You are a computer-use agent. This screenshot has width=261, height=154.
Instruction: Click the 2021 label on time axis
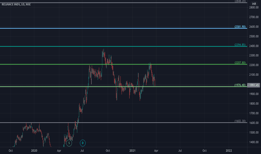pos(132,151)
